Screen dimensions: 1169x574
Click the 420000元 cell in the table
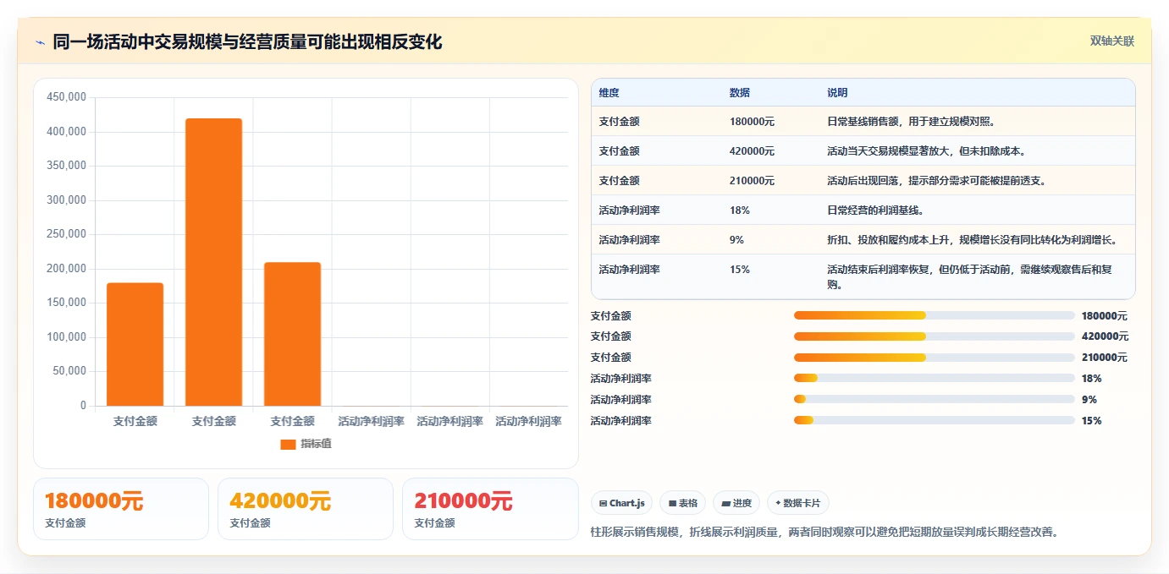(x=752, y=151)
